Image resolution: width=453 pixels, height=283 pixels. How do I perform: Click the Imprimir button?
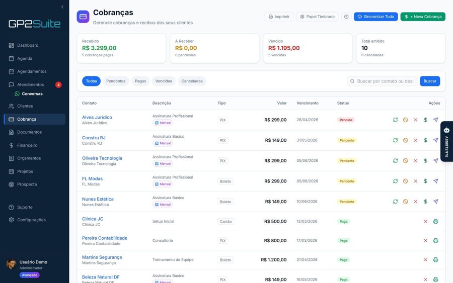(x=279, y=17)
